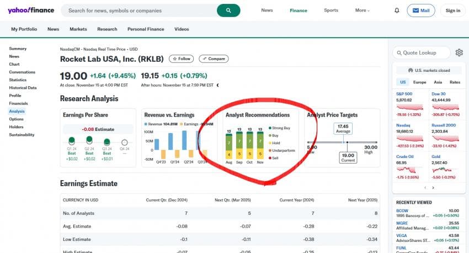Switch to the US markets tab

coord(403,82)
